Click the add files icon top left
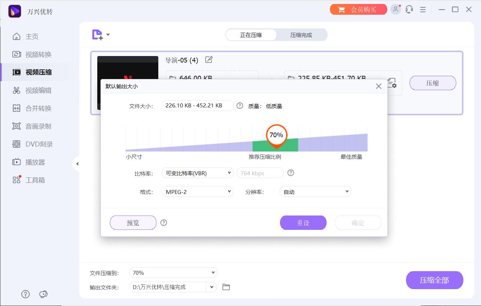 [x=98, y=34]
